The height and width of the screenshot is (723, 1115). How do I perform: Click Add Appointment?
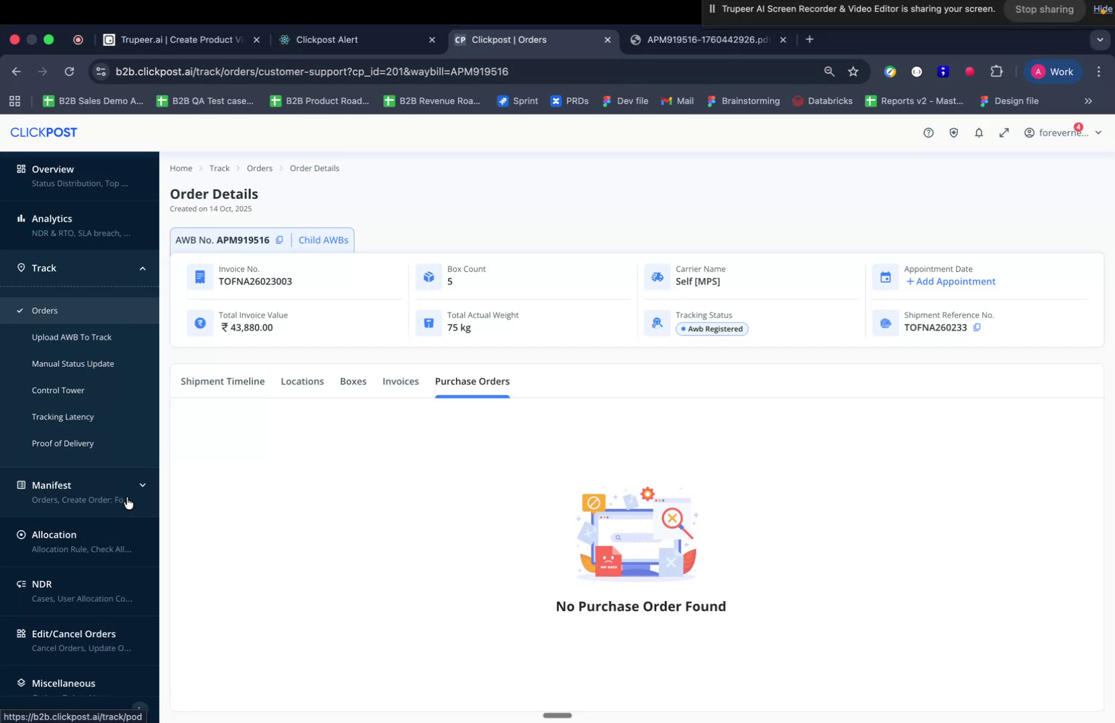coord(951,281)
